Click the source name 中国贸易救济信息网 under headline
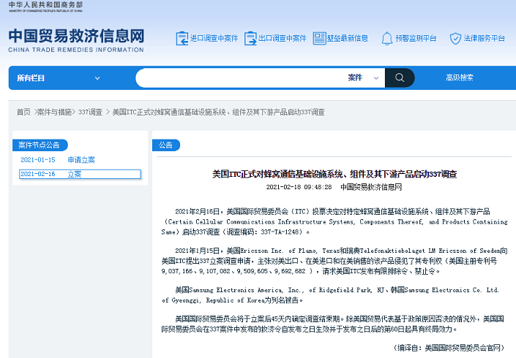This screenshot has width=516, height=358. pyautogui.click(x=371, y=187)
